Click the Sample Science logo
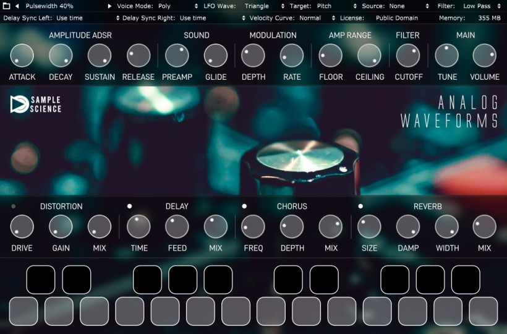The image size is (507, 334). [x=36, y=105]
